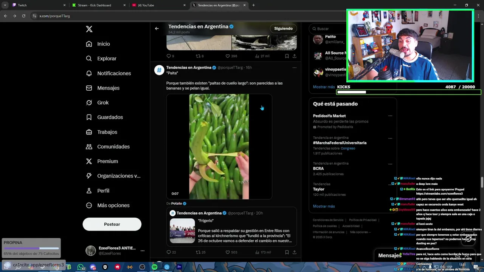Open Organizaciones verificadas entry
This screenshot has width=484, height=272.
113,176
